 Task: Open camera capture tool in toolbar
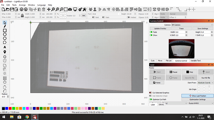[70, 9]
